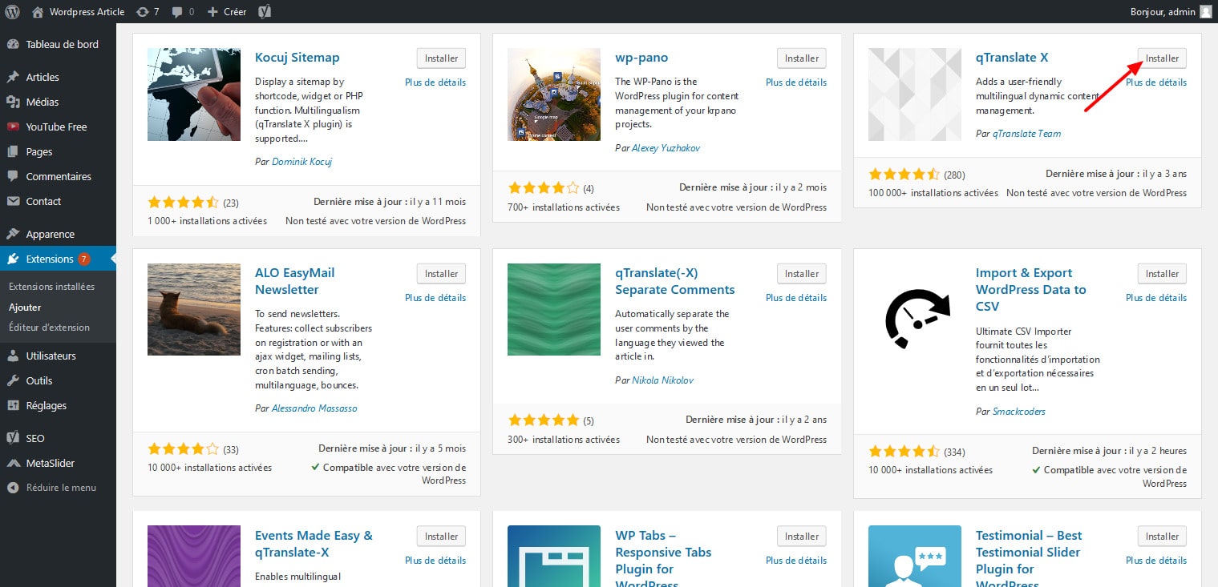1218x587 pixels.
Task: Install qTranslate(-X) Separate Comments plugin
Action: point(801,274)
